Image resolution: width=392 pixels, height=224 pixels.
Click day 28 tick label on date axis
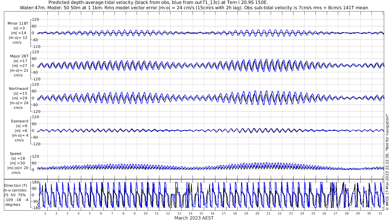click(347, 213)
